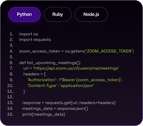Viewport: 143px width, 126px height.
Task: Click the 'import os' code line
Action: [28, 34]
